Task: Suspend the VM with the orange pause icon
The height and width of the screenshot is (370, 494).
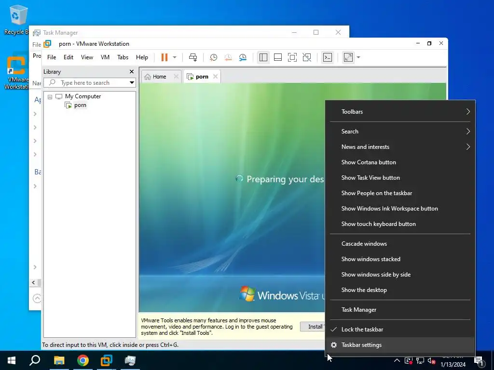Action: (x=164, y=57)
